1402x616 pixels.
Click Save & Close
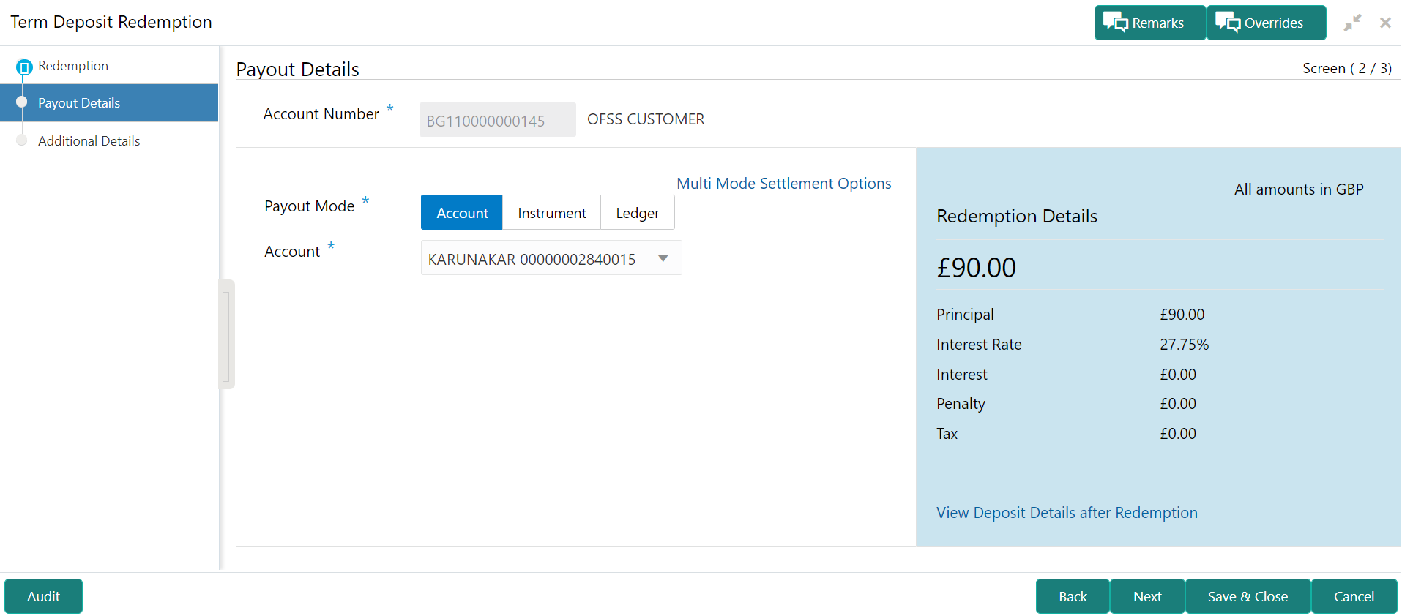point(1248,596)
